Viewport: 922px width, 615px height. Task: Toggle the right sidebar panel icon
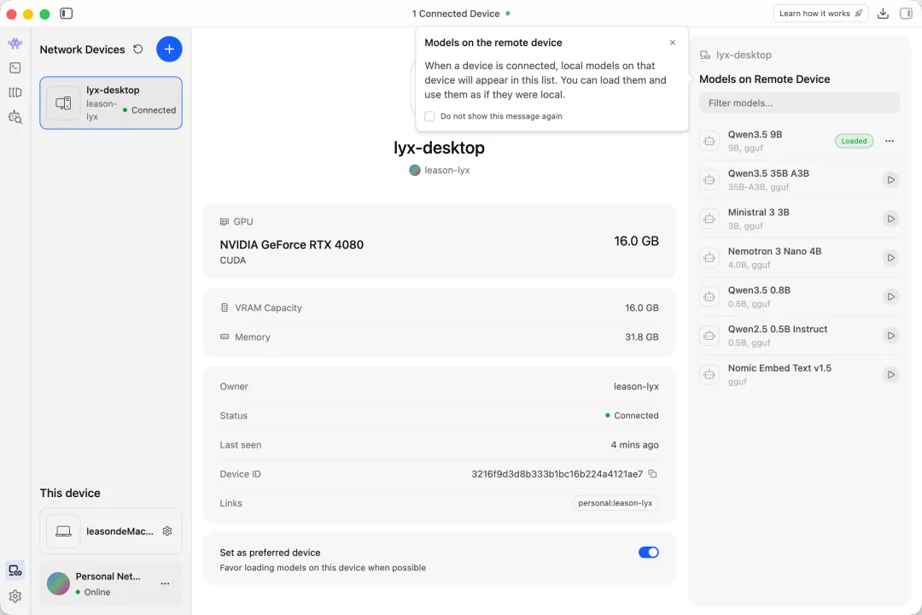point(906,14)
